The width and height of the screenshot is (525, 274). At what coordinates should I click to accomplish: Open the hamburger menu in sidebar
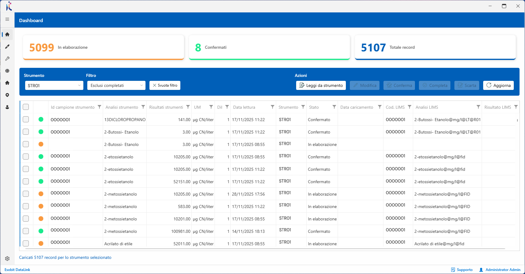click(7, 19)
